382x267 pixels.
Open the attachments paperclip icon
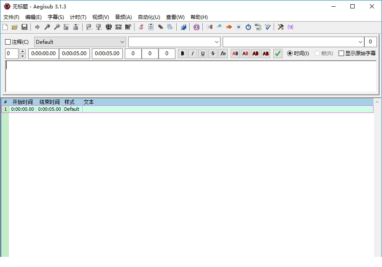click(x=161, y=27)
